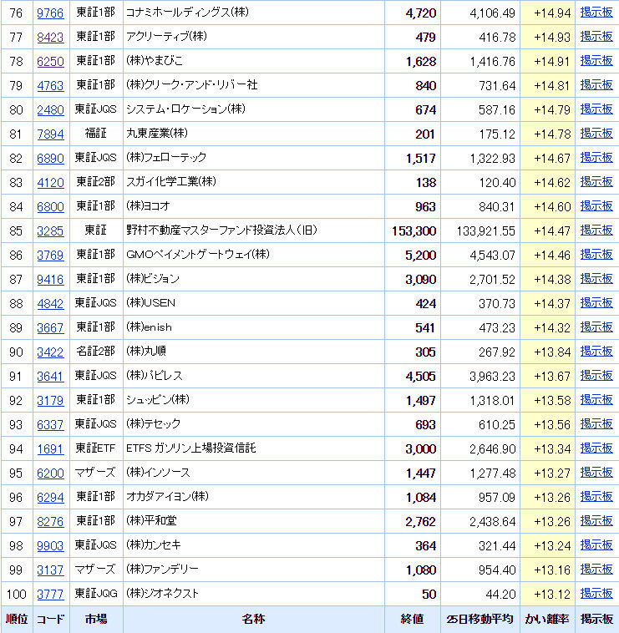Image resolution: width=619 pixels, height=633 pixels.
Task: Open stock code 6337 link
Action: [x=50, y=425]
